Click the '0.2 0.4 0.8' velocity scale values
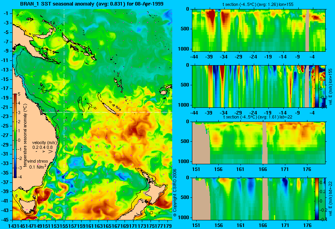The image size is (335, 229). (43, 147)
